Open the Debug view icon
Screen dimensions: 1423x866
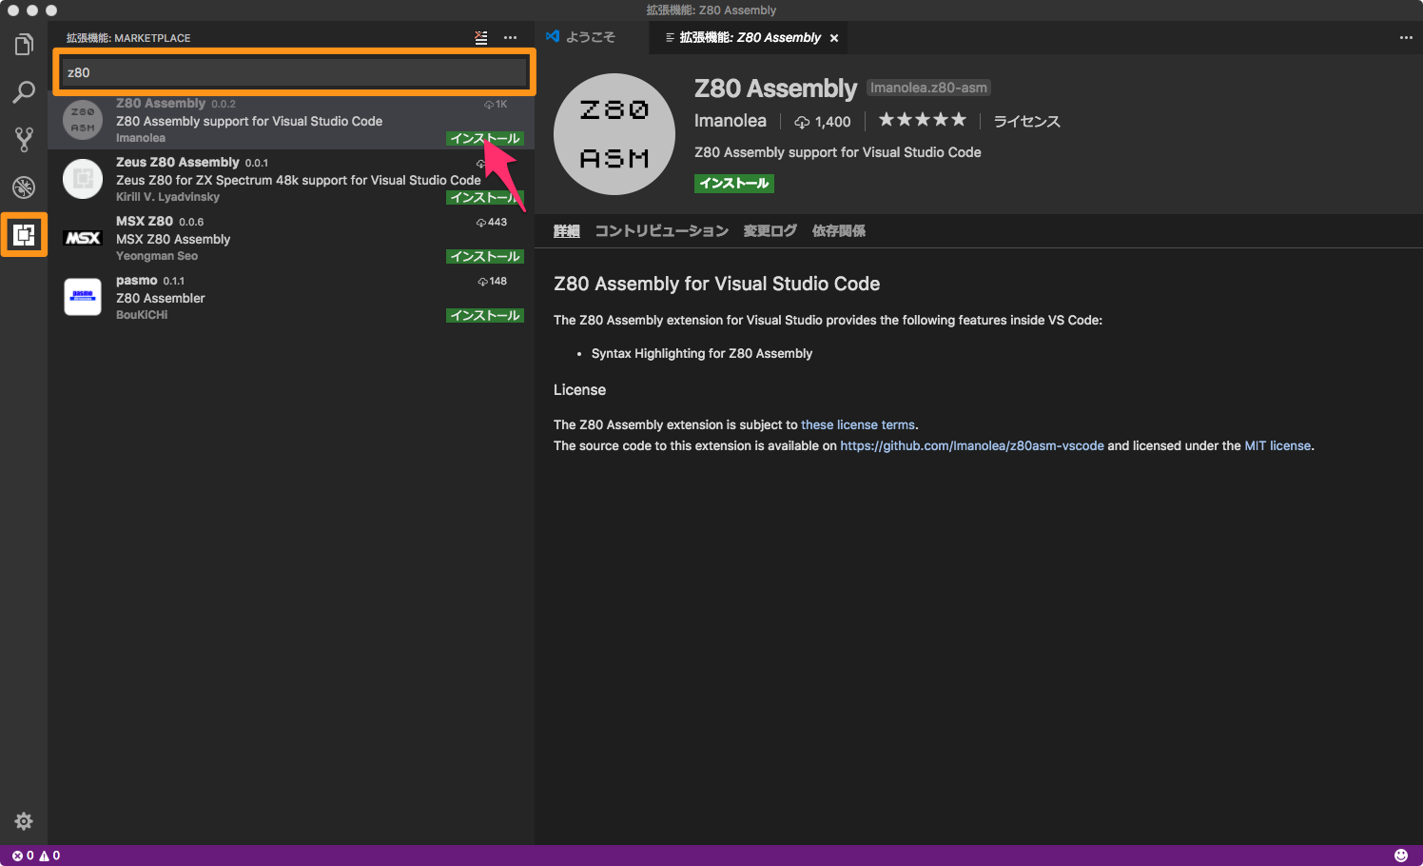(24, 187)
